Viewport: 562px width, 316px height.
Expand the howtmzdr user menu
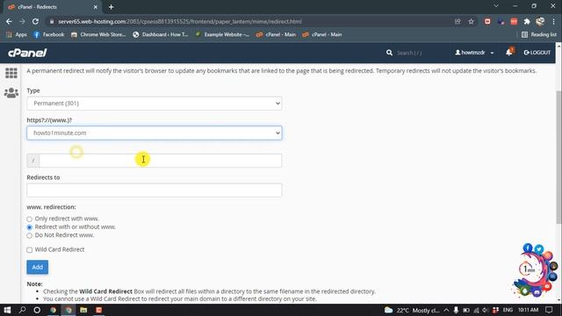474,53
